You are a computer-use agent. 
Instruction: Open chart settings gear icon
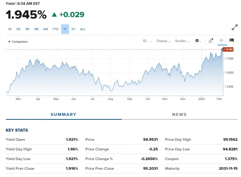click(x=197, y=41)
